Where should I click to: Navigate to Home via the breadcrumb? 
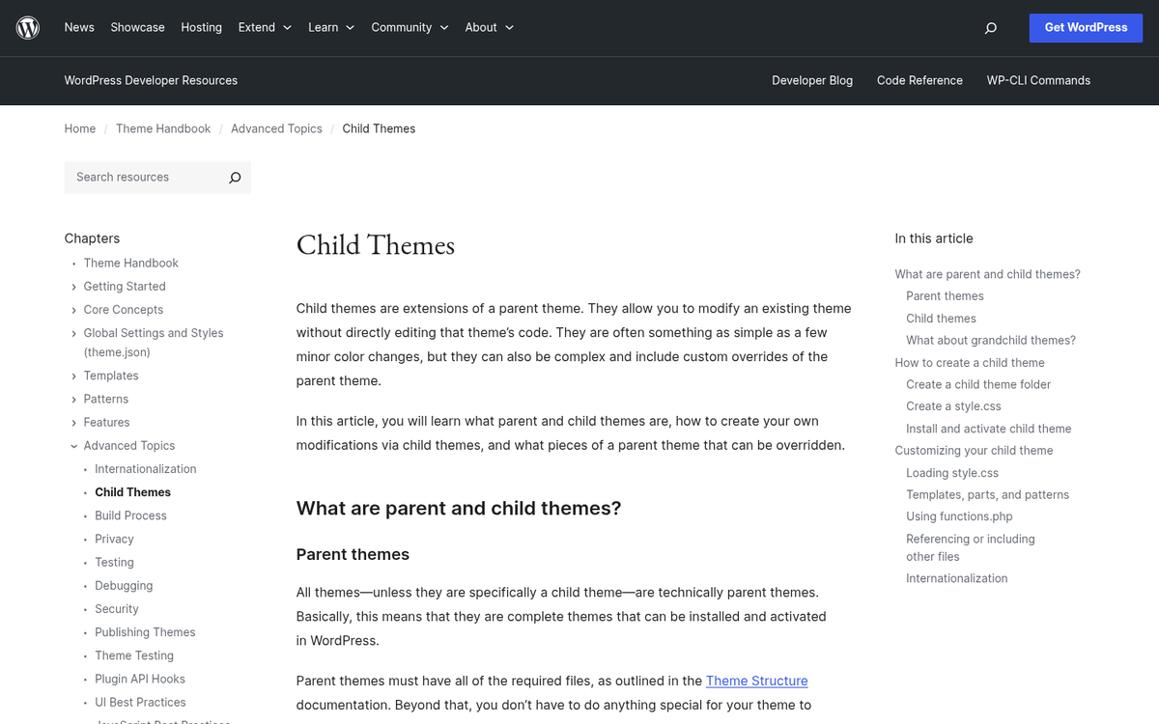pyautogui.click(x=80, y=128)
